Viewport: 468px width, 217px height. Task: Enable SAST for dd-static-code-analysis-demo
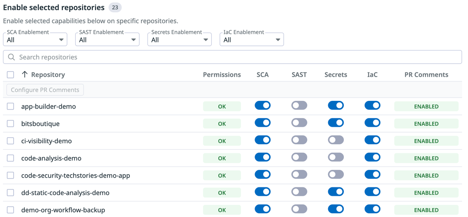click(x=299, y=192)
